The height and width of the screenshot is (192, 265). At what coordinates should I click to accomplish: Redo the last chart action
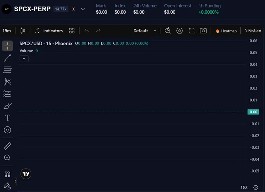(x=98, y=31)
